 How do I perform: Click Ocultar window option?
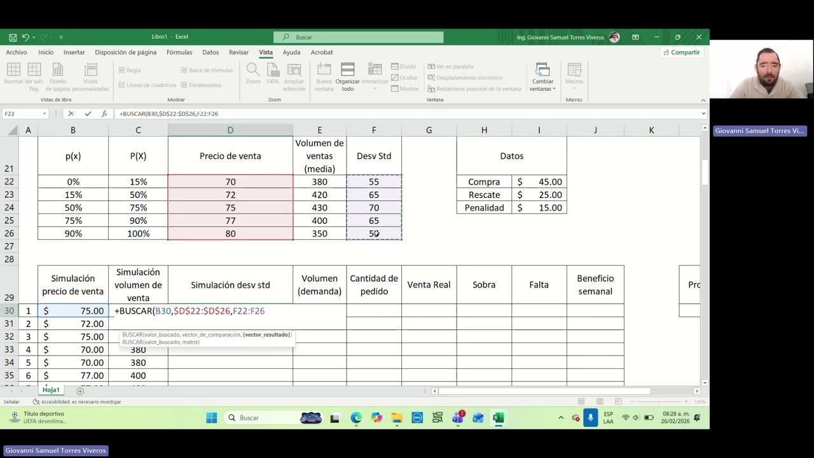click(x=404, y=78)
